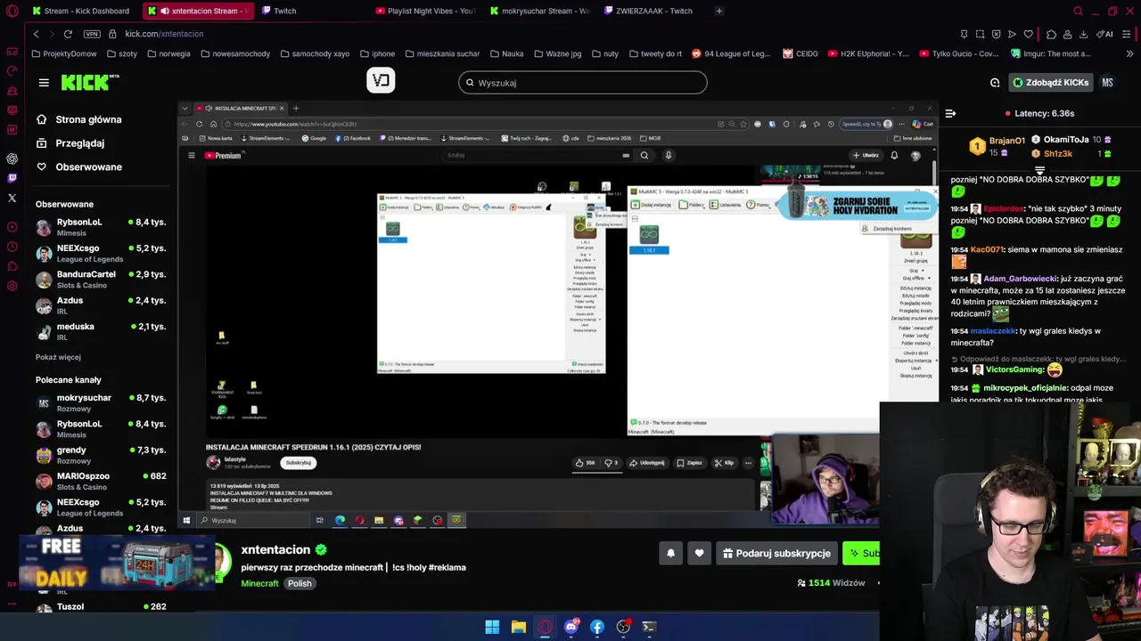
Task: Click the Polish language tag
Action: pos(300,583)
